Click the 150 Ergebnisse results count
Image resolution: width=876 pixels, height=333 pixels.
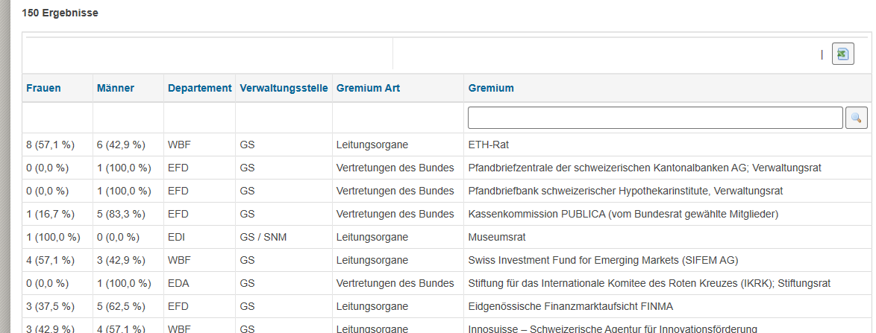tap(60, 13)
